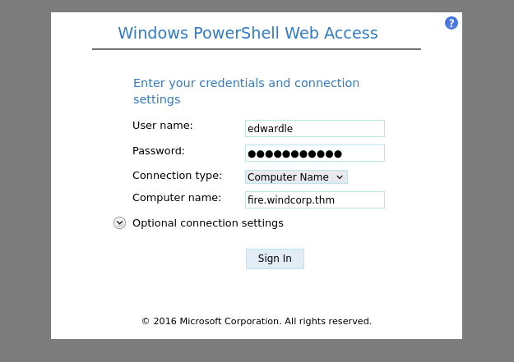Click the Microsoft Corporation copyright notice
The width and height of the screenshot is (514, 362).
point(257,321)
